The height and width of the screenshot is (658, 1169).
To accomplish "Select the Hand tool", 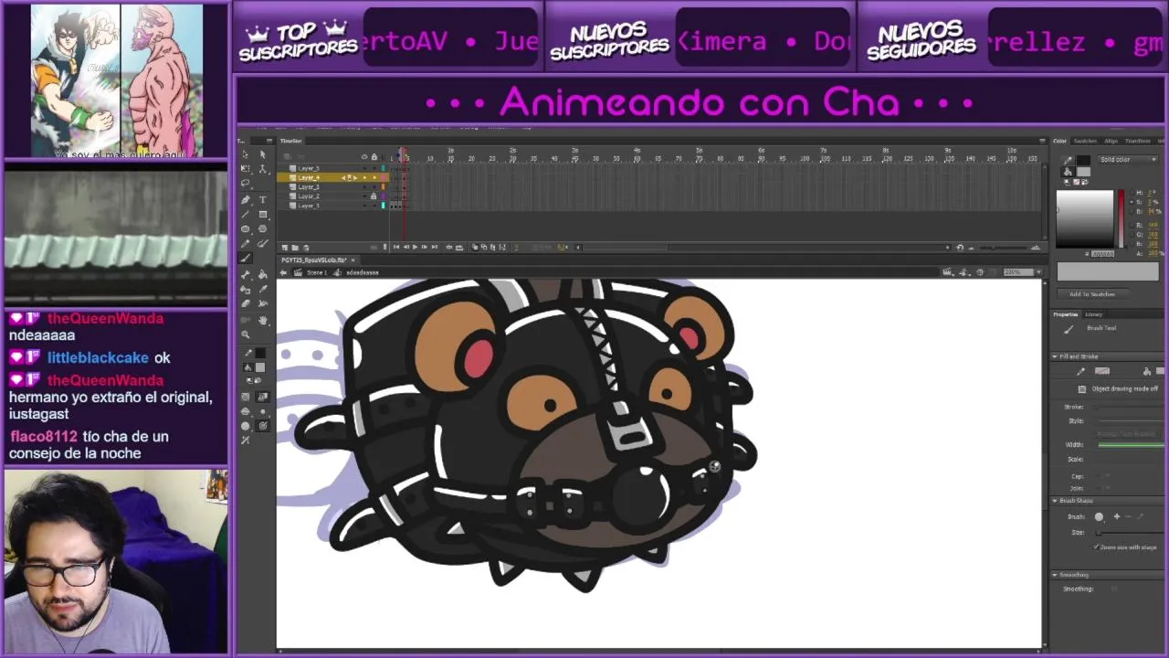I will point(263,320).
